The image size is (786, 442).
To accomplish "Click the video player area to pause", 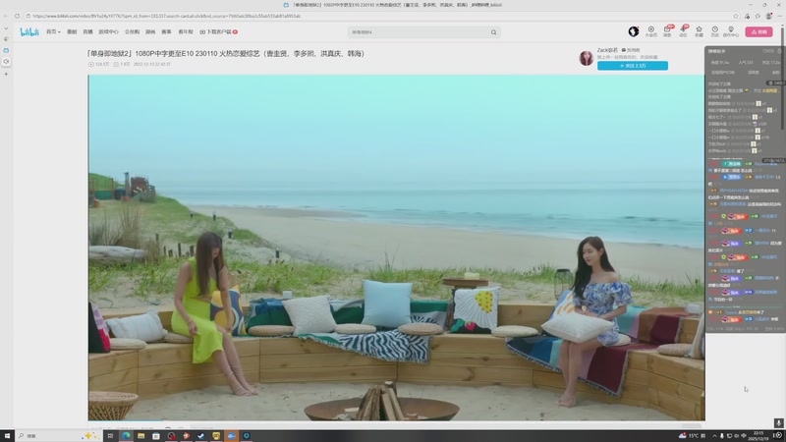I will [397, 248].
